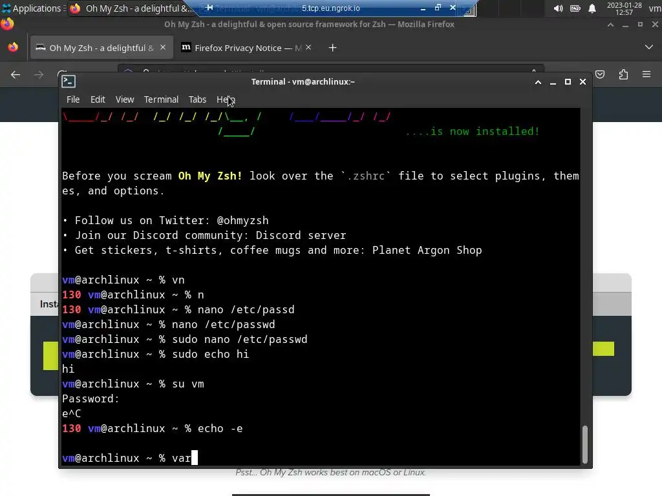Open the Terminal View menu
The image size is (662, 496).
125,99
